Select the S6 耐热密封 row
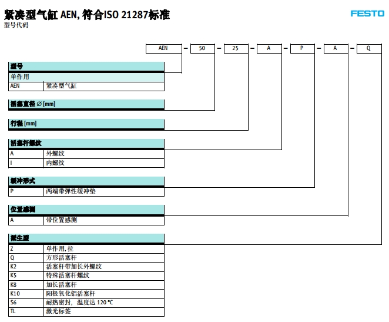Image resolution: width=389 pixels, height=322 pixels. click(x=86, y=302)
